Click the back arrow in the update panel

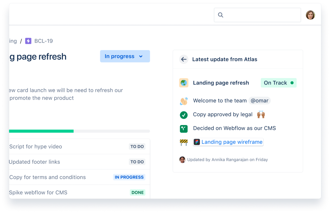(x=184, y=59)
